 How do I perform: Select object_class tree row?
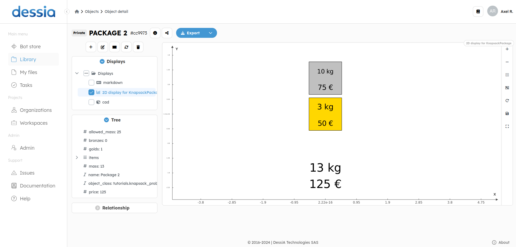[120, 183]
